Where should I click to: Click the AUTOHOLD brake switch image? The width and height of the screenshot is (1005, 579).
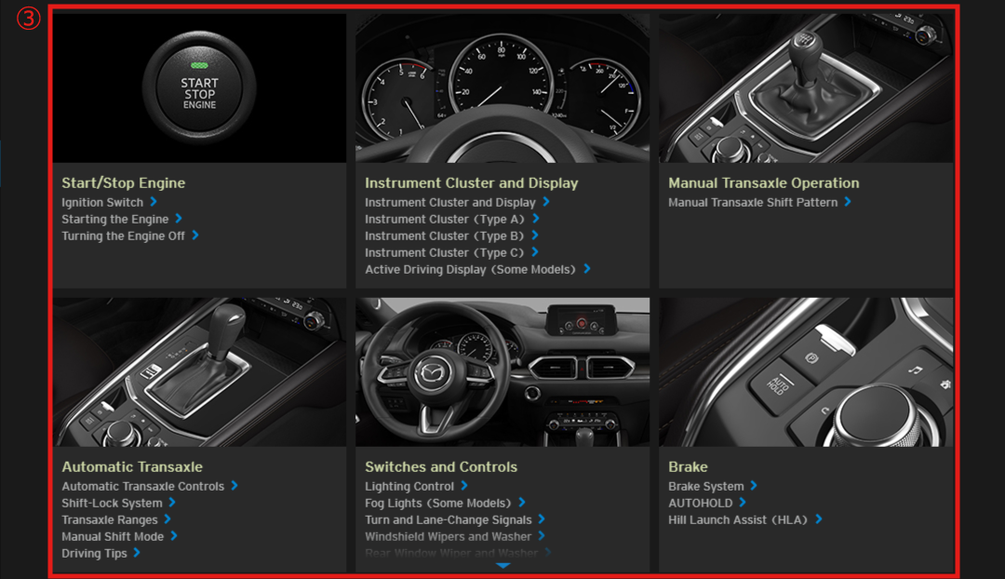[806, 372]
